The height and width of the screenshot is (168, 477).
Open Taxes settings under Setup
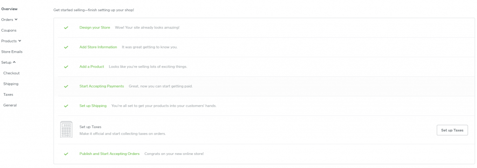coord(8,94)
